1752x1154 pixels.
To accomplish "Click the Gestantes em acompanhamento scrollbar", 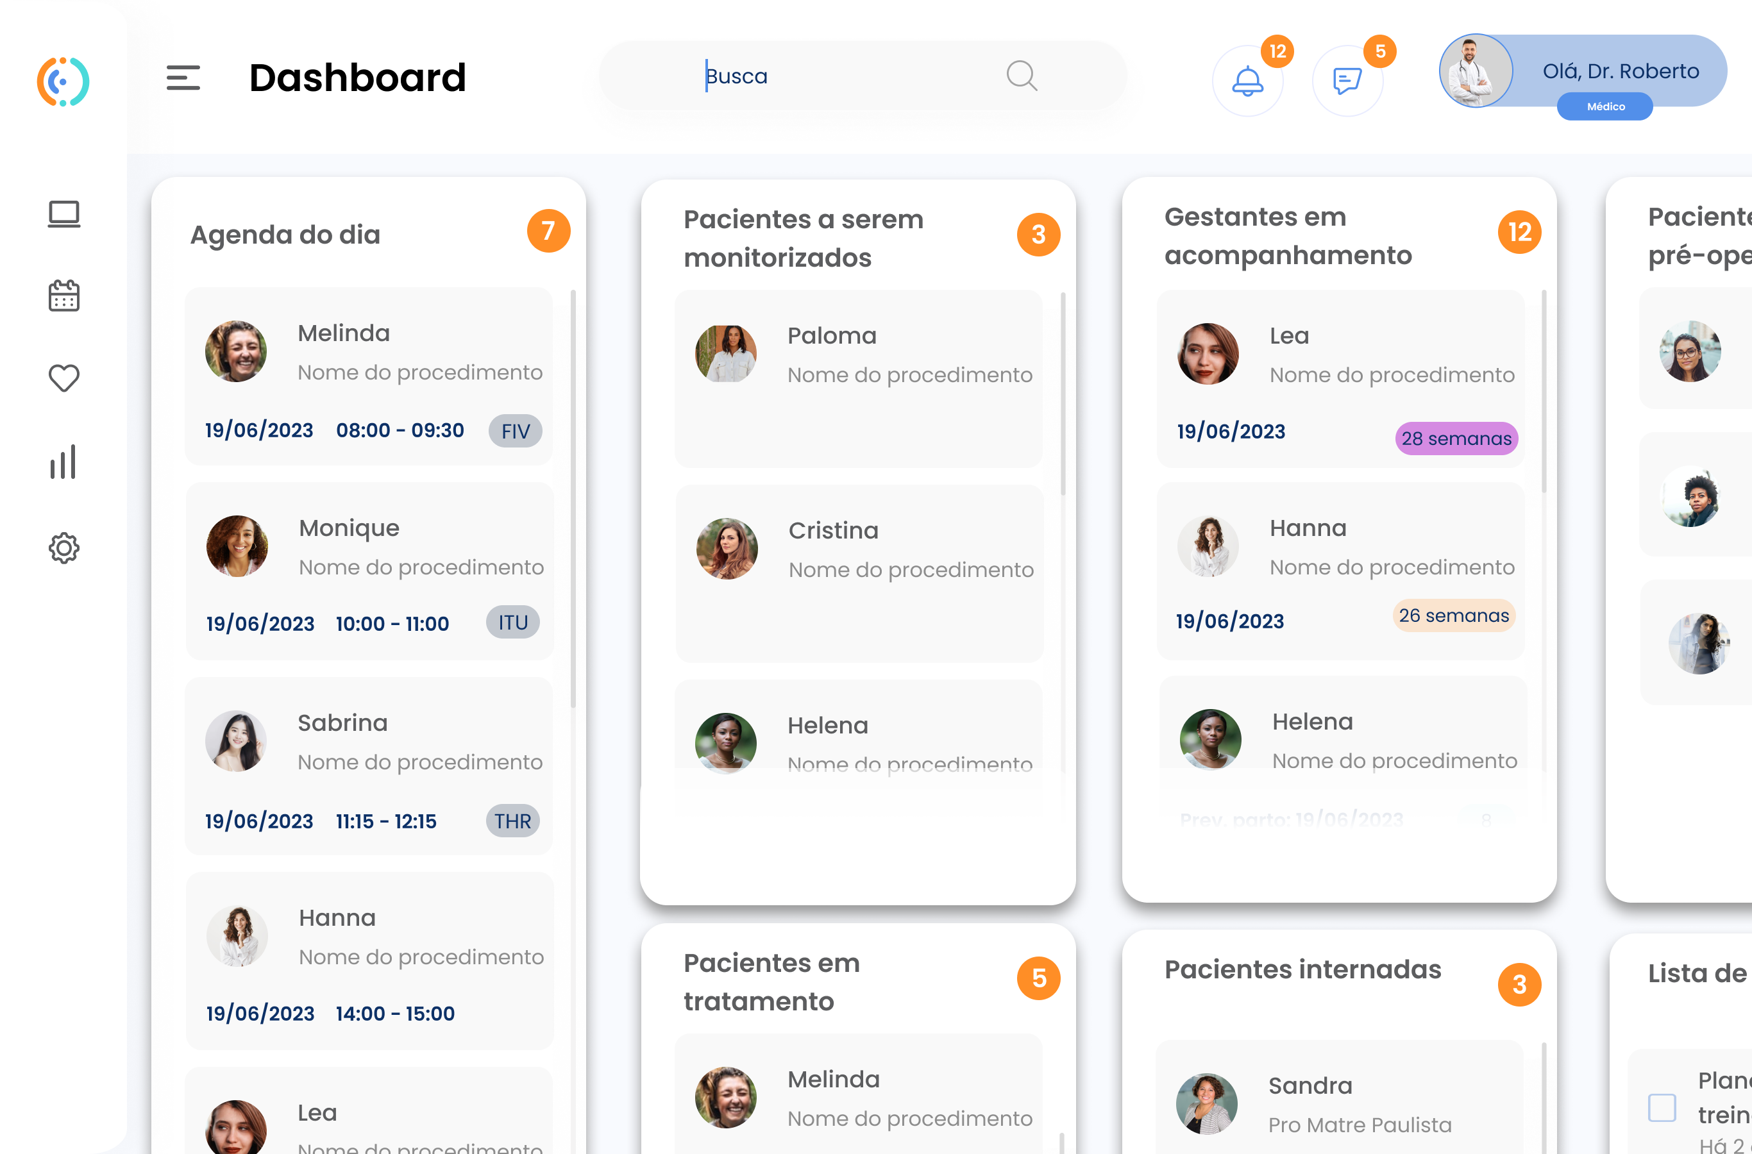I will coord(1544,392).
